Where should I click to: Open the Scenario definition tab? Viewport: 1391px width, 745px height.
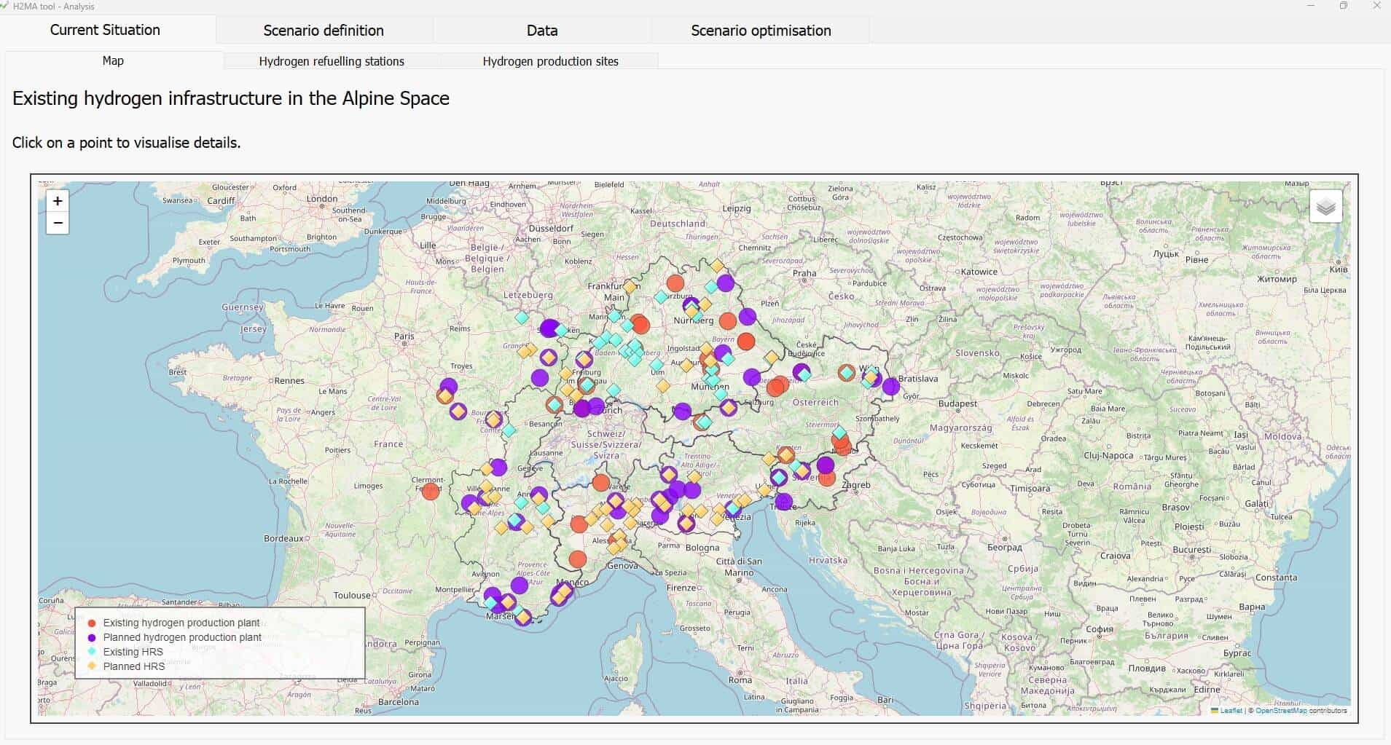click(324, 31)
